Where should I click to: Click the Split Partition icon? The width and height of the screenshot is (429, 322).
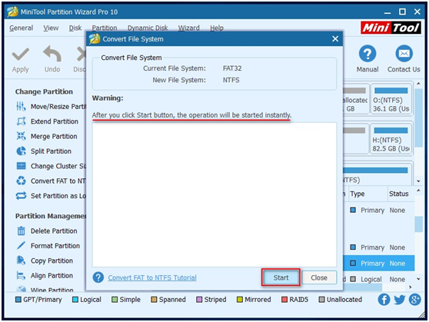click(x=21, y=151)
